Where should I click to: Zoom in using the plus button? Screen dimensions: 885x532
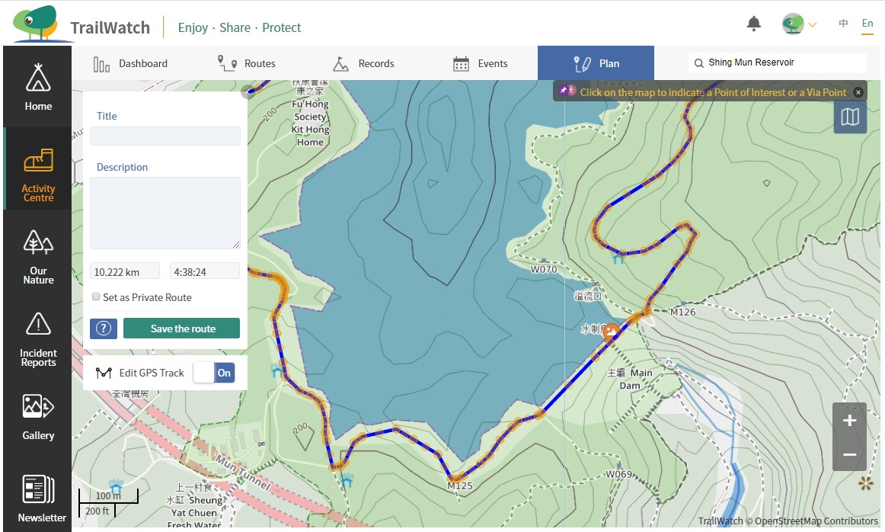click(849, 421)
